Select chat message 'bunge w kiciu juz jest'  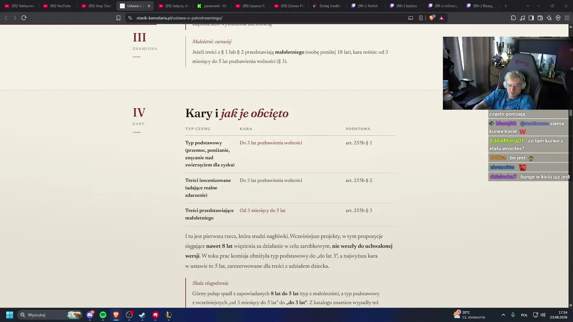coord(529,177)
